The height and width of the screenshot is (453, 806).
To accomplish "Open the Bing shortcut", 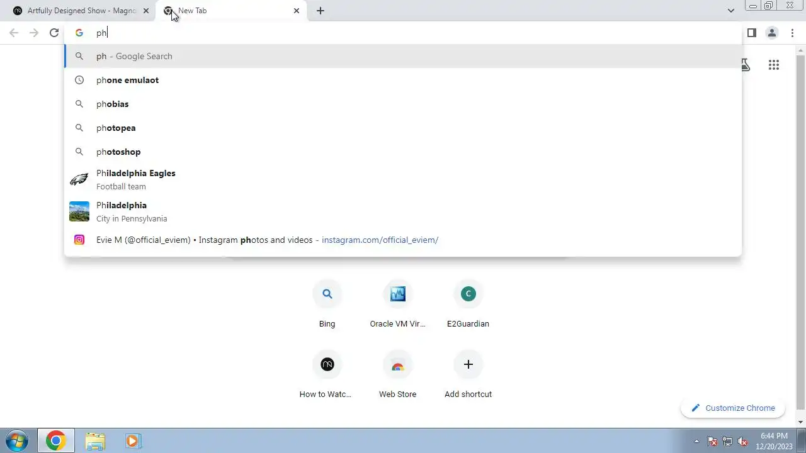I will point(327,305).
